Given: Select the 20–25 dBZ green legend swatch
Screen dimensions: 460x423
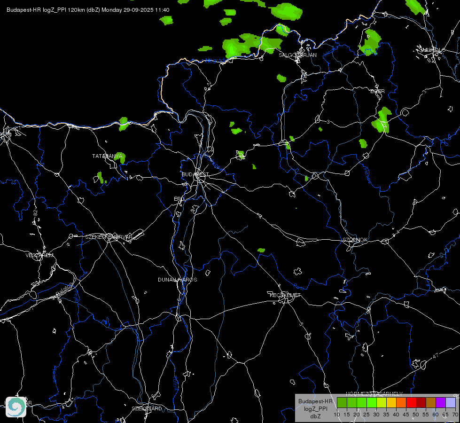Looking at the screenshot, I should point(362,403).
